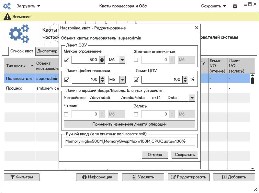Screen dimensions: 259x193
Task: Click Добавить plus button
Action: 234,177
